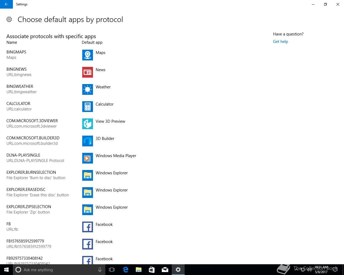Viewport: 344px width, 275px height.
Task: Click Windows Explorer icon for EXPLORER.ERASEDISC
Action: 88,193
